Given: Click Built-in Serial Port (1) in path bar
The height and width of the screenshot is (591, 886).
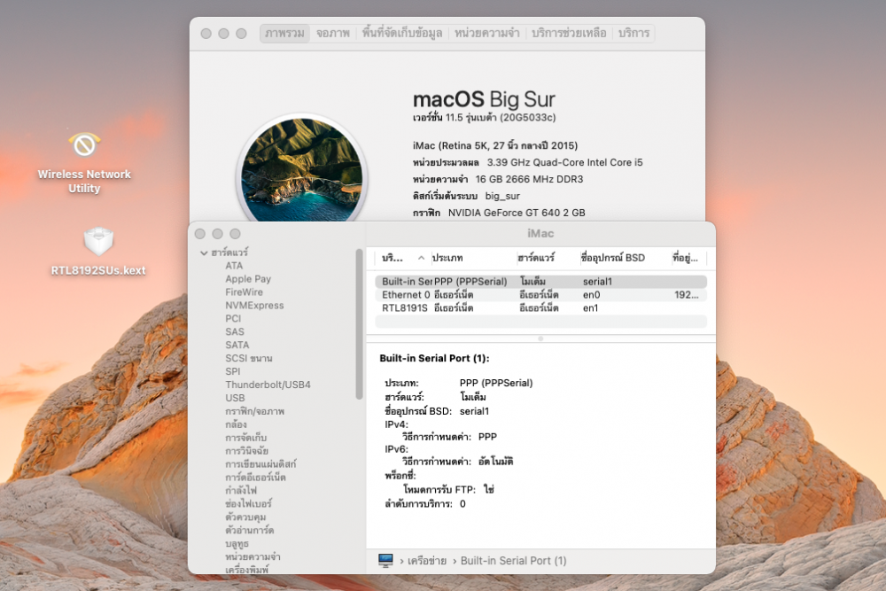Looking at the screenshot, I should tap(513, 561).
